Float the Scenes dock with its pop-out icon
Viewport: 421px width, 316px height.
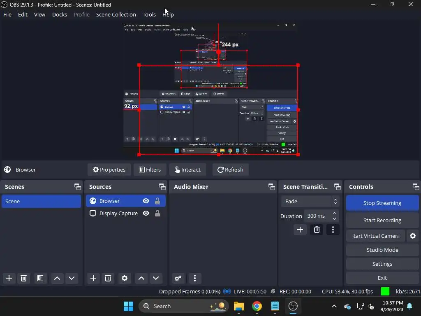tap(78, 187)
